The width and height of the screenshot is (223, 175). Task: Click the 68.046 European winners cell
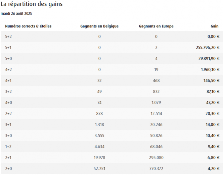pos(156,147)
